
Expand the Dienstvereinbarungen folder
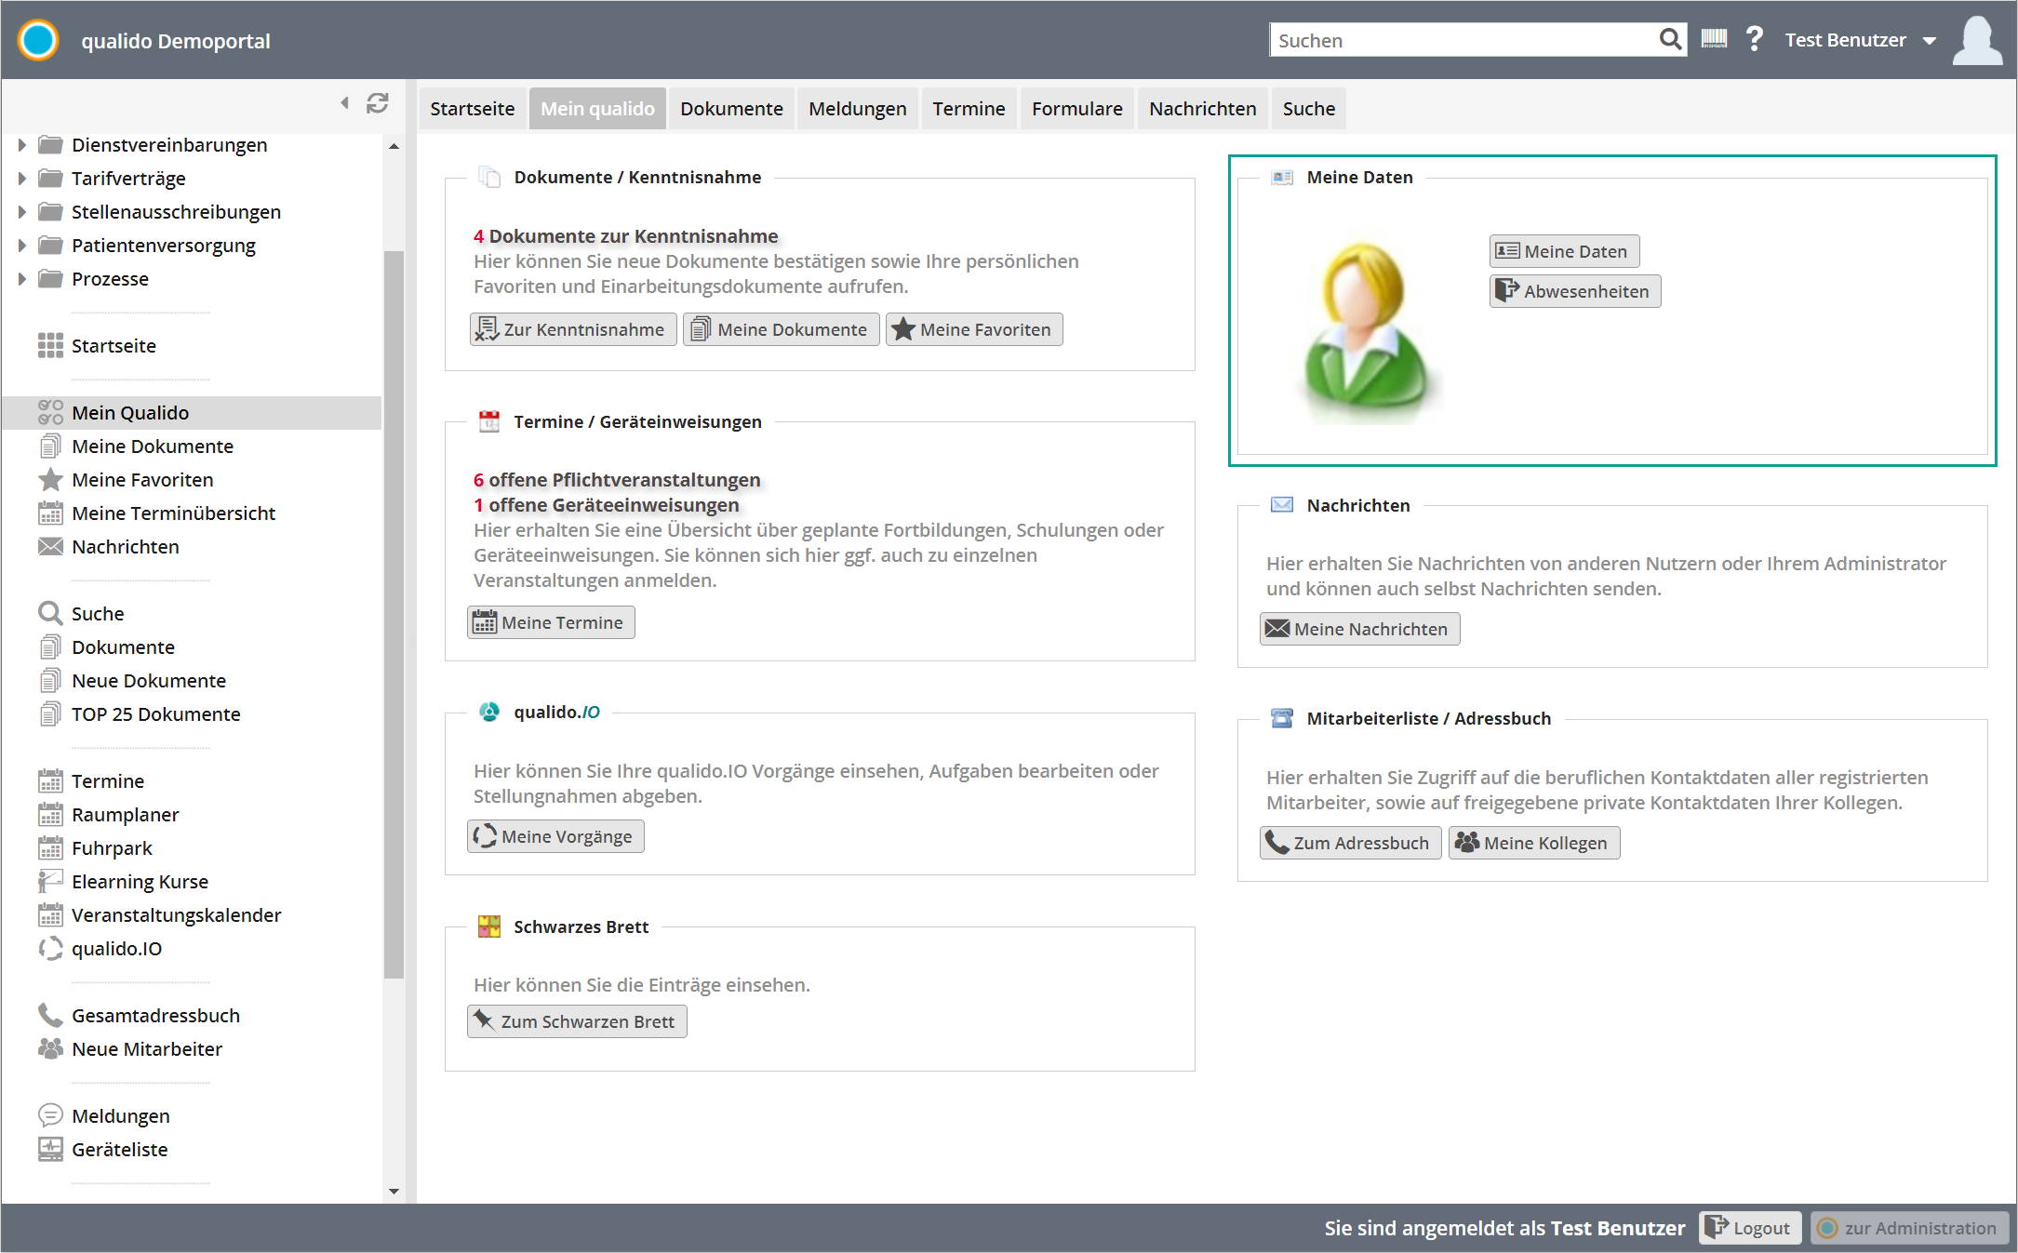pyautogui.click(x=21, y=144)
